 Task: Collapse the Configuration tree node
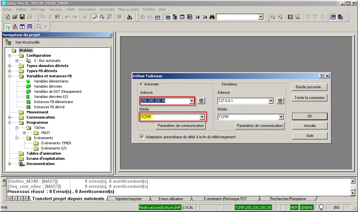point(9,55)
